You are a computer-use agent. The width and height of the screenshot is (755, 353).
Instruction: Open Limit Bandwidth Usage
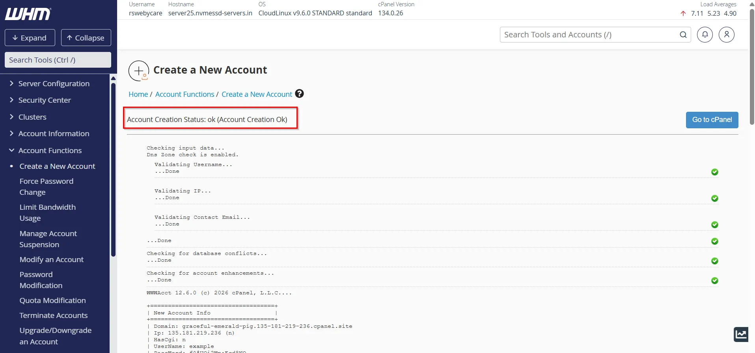point(48,213)
